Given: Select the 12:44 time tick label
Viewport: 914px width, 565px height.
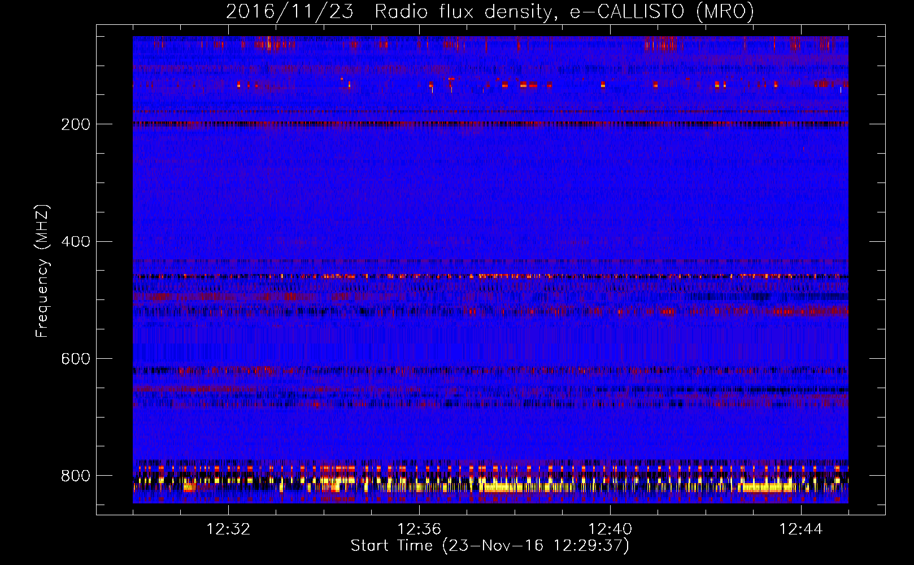Looking at the screenshot, I should point(801,529).
